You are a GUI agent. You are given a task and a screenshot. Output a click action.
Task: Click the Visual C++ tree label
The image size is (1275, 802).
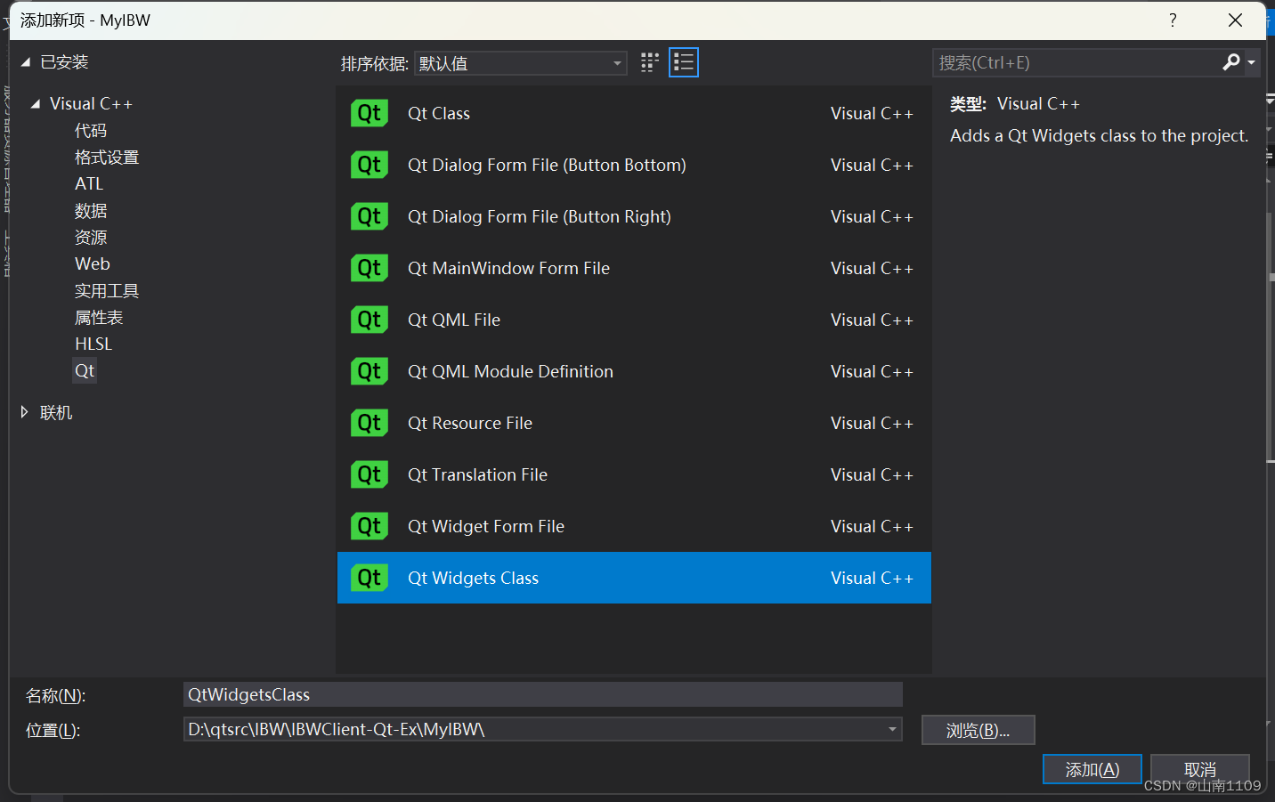[x=91, y=104]
